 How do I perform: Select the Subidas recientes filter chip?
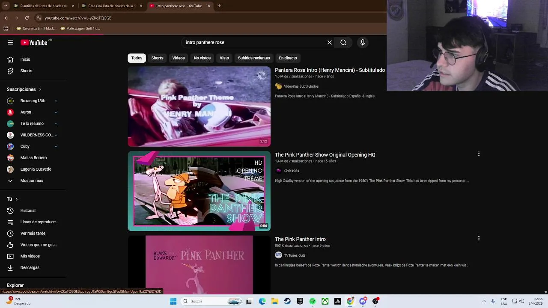point(254,58)
